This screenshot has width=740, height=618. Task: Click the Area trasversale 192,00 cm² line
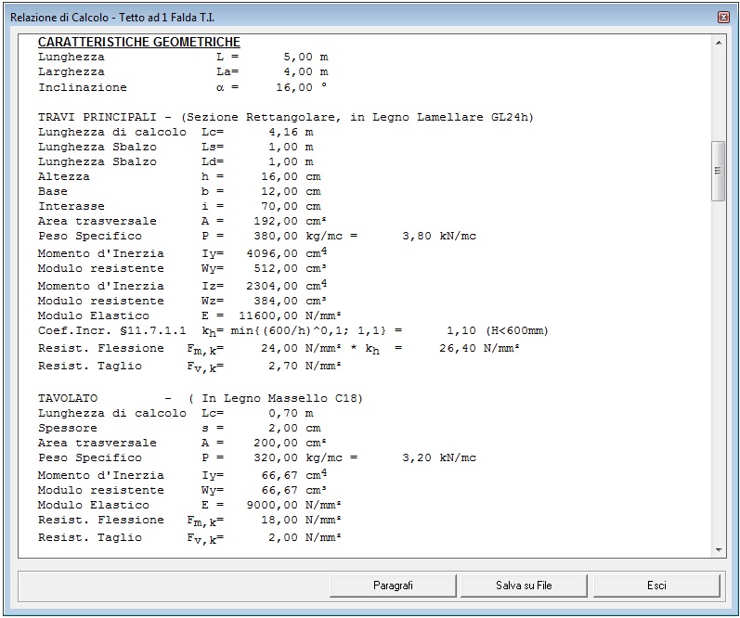click(182, 221)
